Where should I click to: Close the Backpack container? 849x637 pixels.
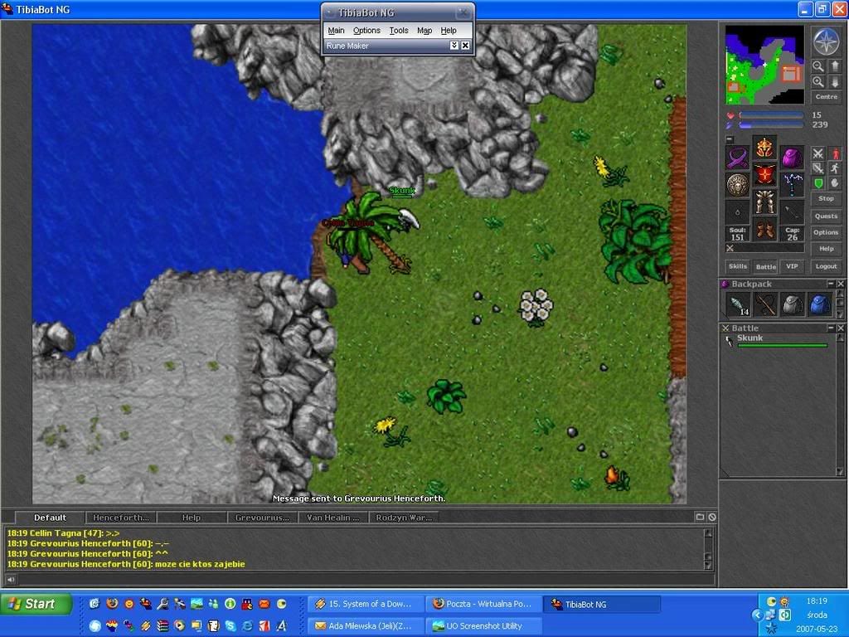pyautogui.click(x=841, y=284)
